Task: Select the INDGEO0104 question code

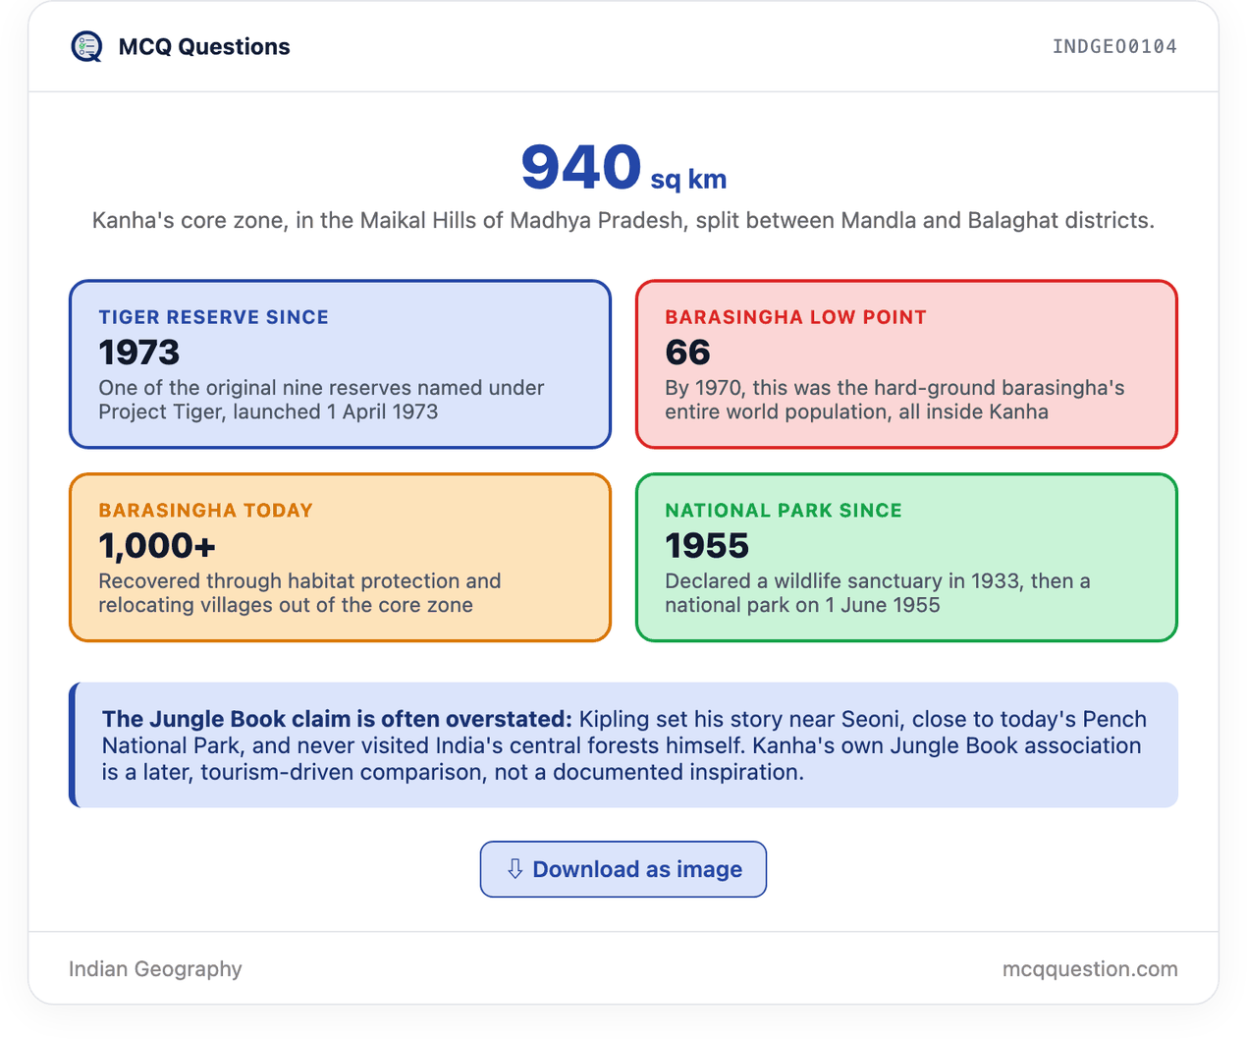Action: click(x=1114, y=46)
